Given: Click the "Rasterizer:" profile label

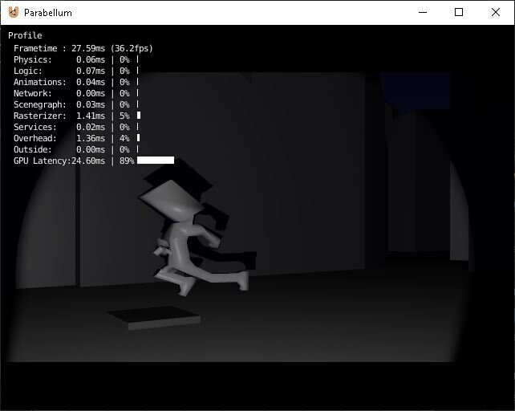Looking at the screenshot, I should click(x=40, y=116).
